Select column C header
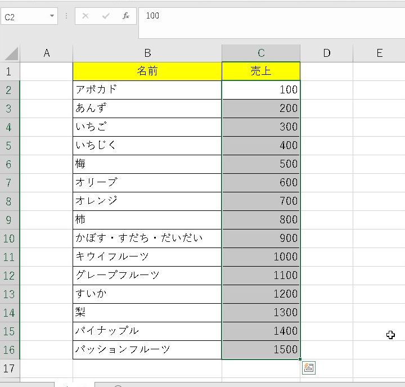The height and width of the screenshot is (387, 405). (261, 53)
